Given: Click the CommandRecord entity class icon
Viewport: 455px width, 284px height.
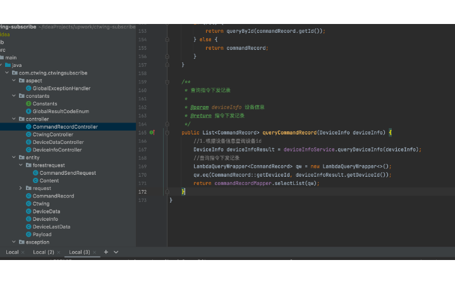Looking at the screenshot, I should [28, 196].
